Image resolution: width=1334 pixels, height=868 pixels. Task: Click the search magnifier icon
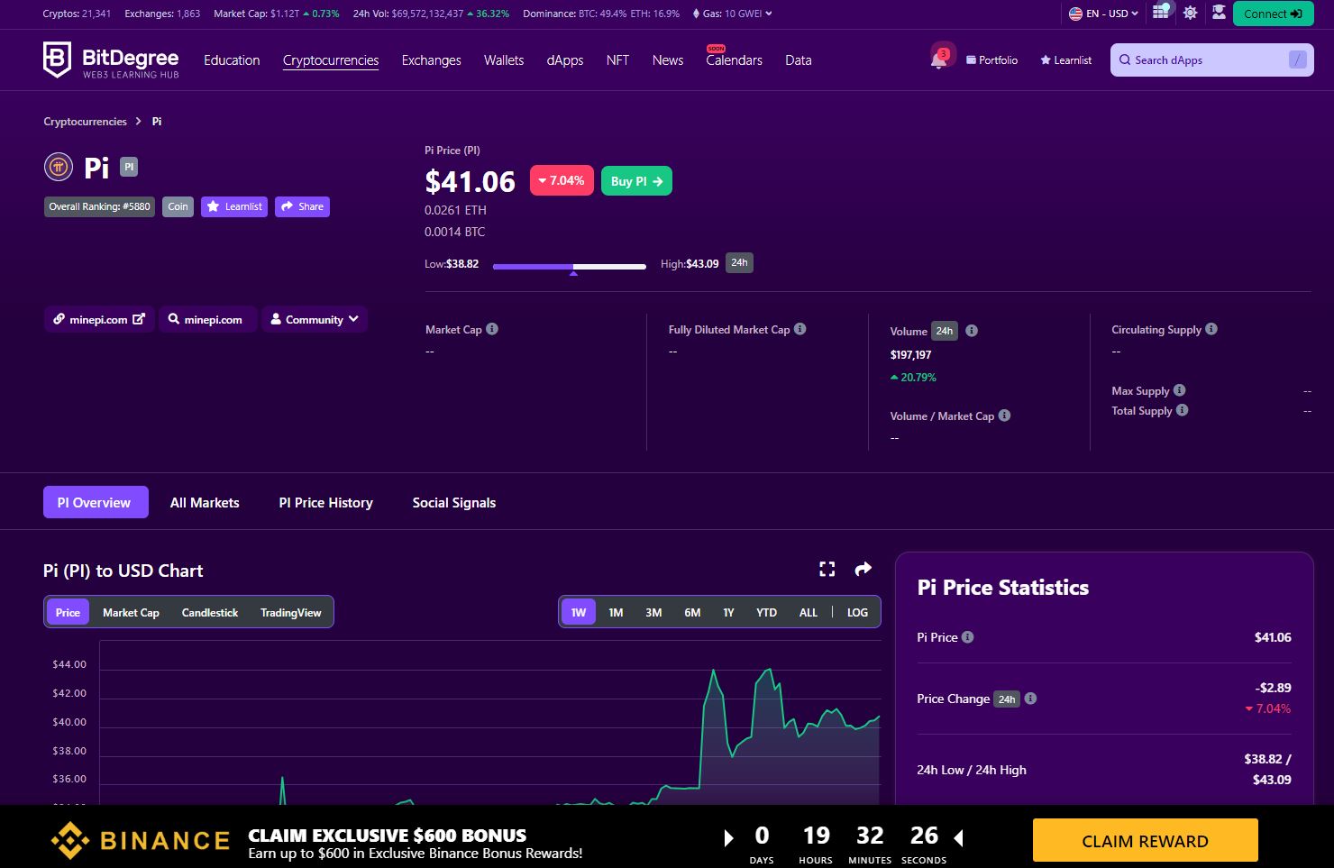coord(1125,60)
